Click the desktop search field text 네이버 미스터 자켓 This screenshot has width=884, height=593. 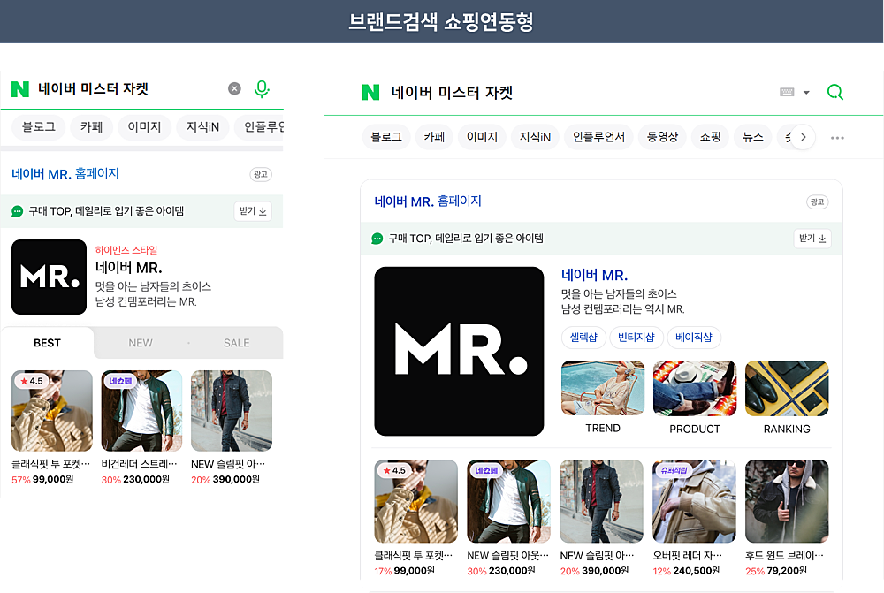452,93
